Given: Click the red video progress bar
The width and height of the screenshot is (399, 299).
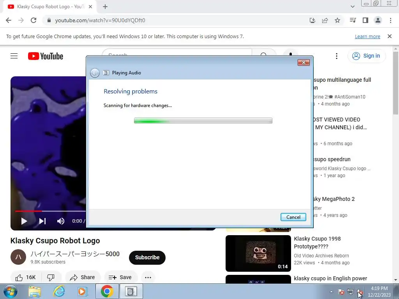Looking at the screenshot, I should pyautogui.click(x=28, y=211).
